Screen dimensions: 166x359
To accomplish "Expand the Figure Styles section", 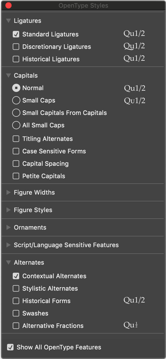I will coord(8,210).
